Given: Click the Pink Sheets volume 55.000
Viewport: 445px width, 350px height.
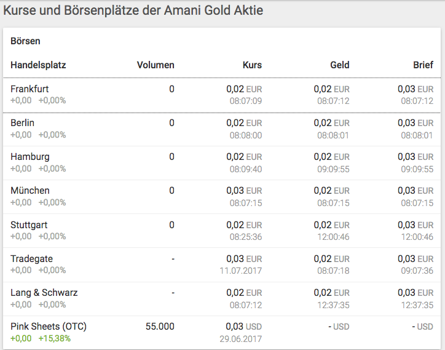Looking at the screenshot, I should [159, 327].
